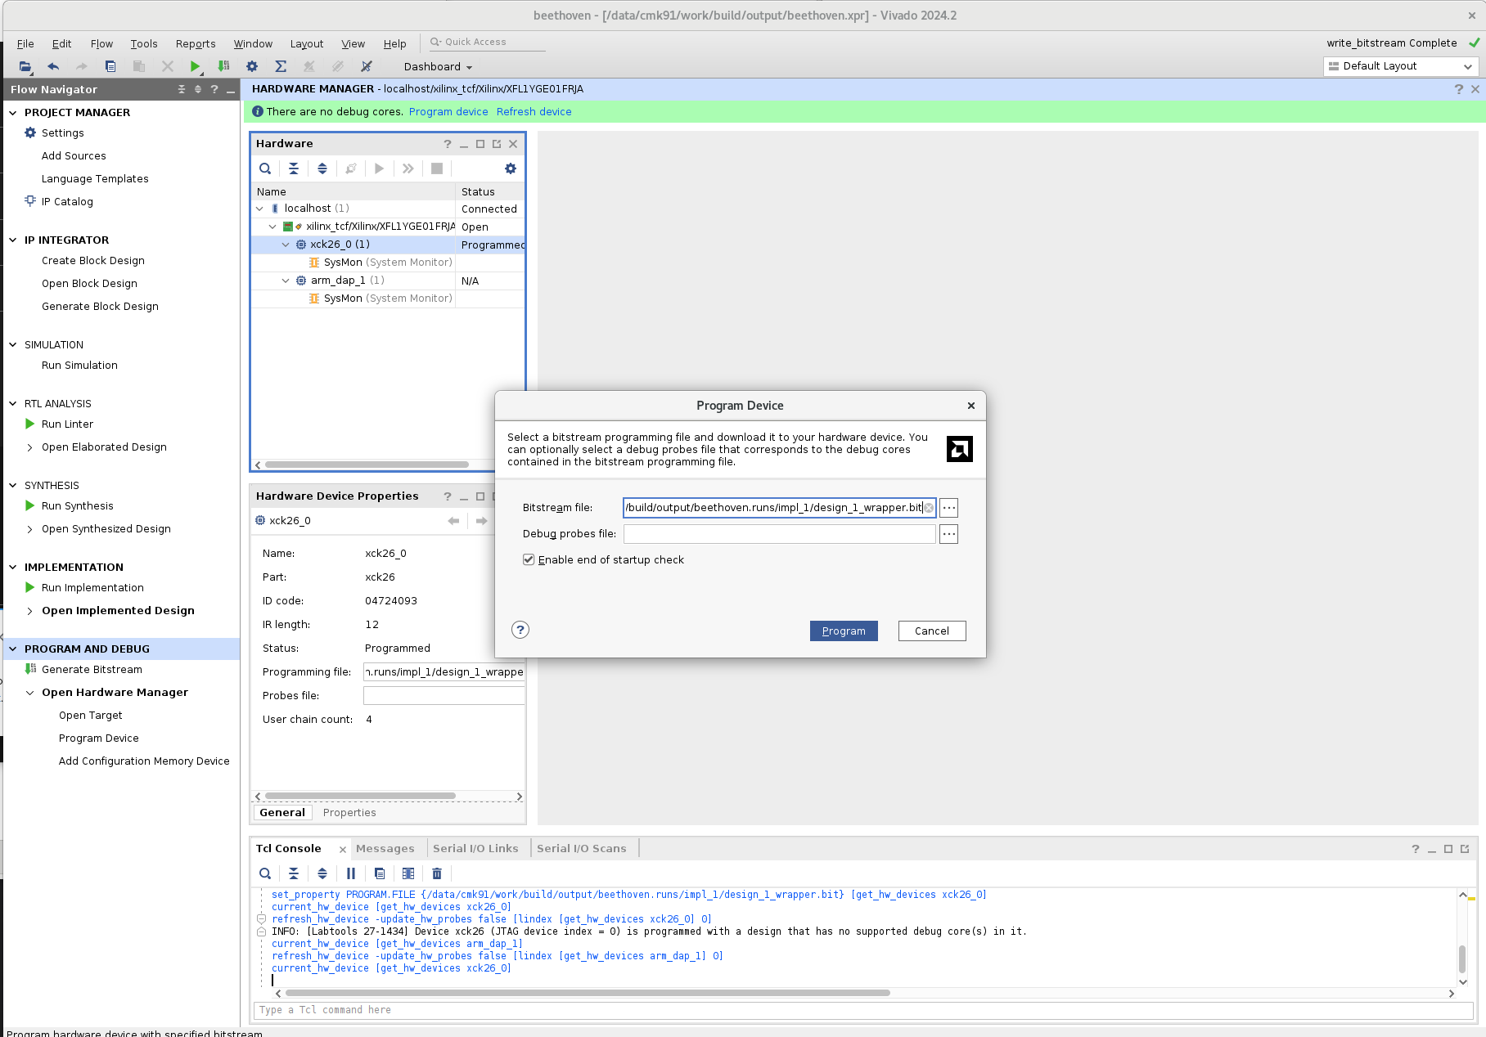Click the Program device link

tap(448, 112)
